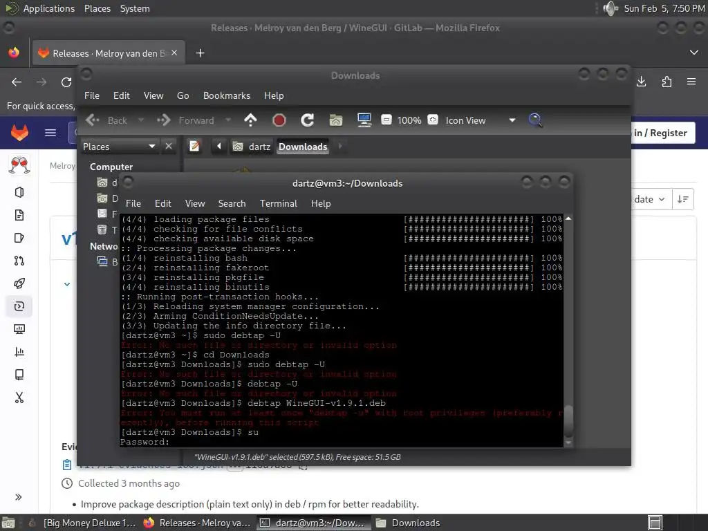Open terminal Help menu
Viewport: 708px width, 531px height.
[321, 204]
